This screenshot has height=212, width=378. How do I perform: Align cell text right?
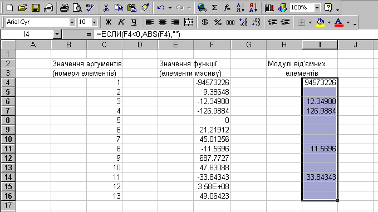click(x=175, y=22)
